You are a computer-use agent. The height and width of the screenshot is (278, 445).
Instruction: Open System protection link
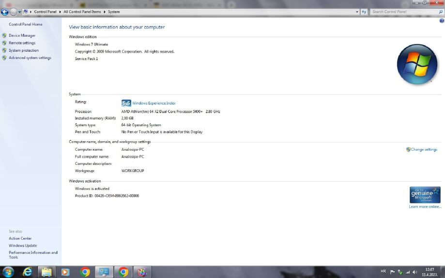click(x=24, y=50)
